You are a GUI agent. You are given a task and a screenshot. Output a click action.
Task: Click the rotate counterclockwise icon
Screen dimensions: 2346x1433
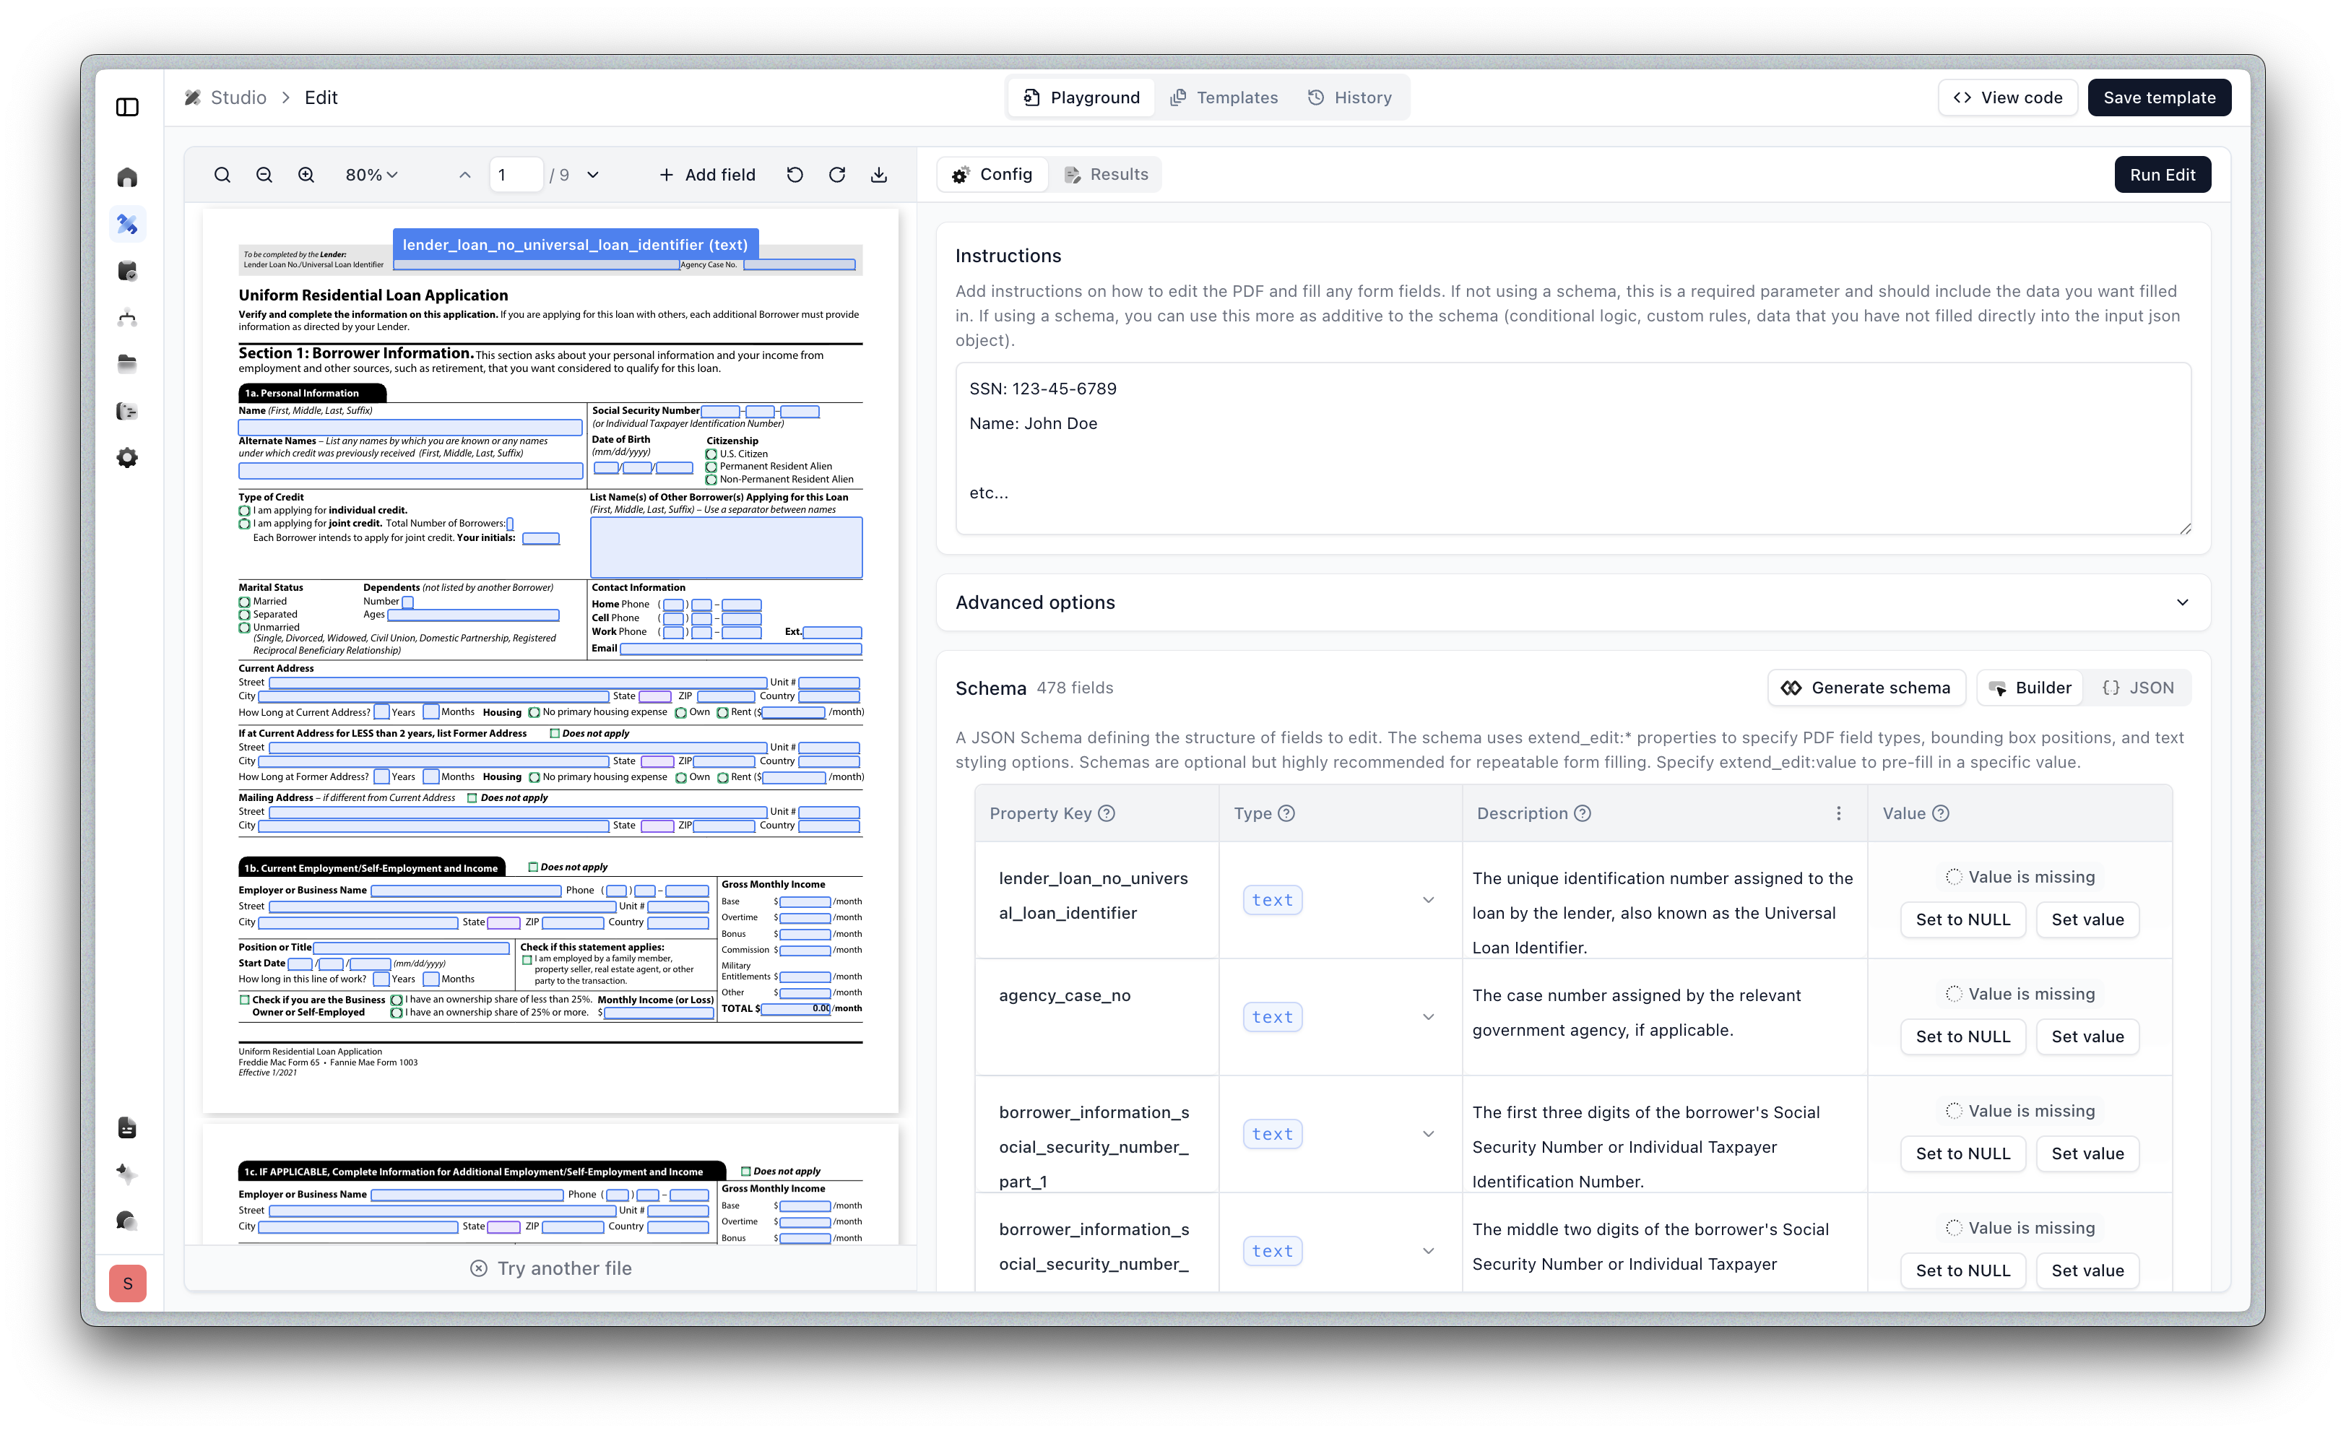click(795, 176)
